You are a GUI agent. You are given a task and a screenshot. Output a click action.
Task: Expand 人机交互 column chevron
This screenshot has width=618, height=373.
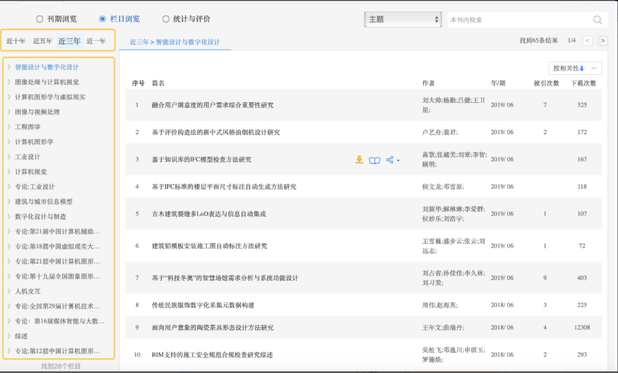(x=9, y=291)
